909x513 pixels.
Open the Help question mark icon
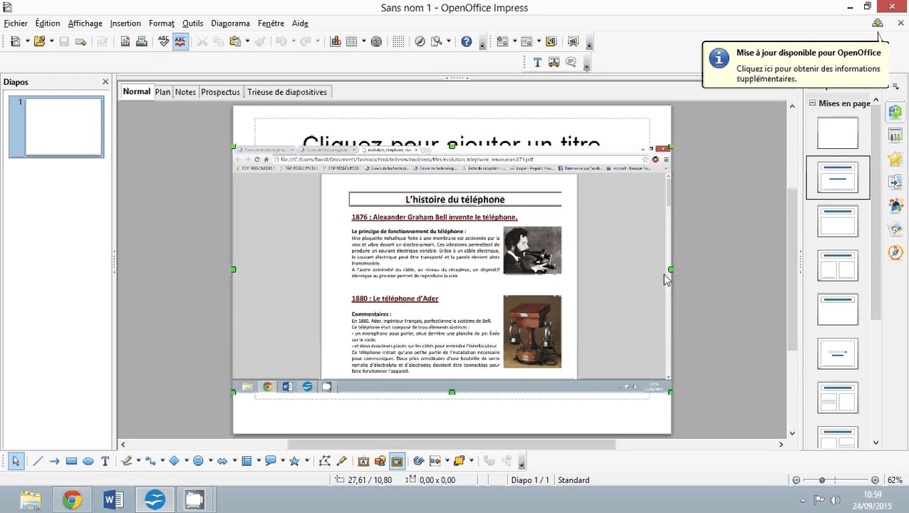point(466,41)
